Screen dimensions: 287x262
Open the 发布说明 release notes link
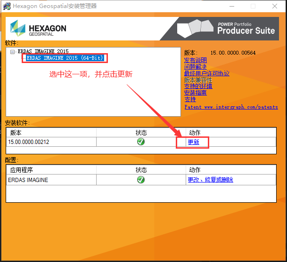coord(196,60)
